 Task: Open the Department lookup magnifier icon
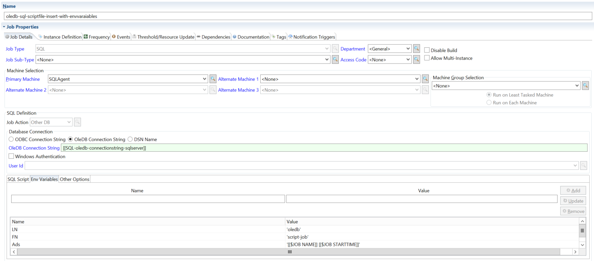coord(416,49)
